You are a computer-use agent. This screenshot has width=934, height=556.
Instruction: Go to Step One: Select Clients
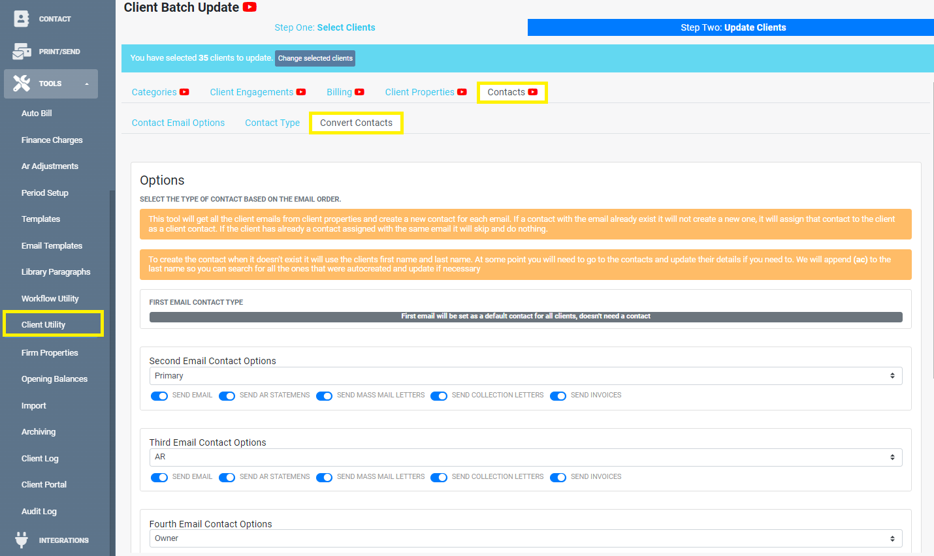(x=325, y=27)
